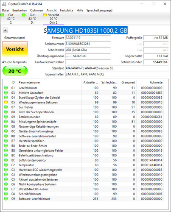This screenshot has height=212, width=171.
Task: Click the Seriennummer field
Action: pos(88,44)
